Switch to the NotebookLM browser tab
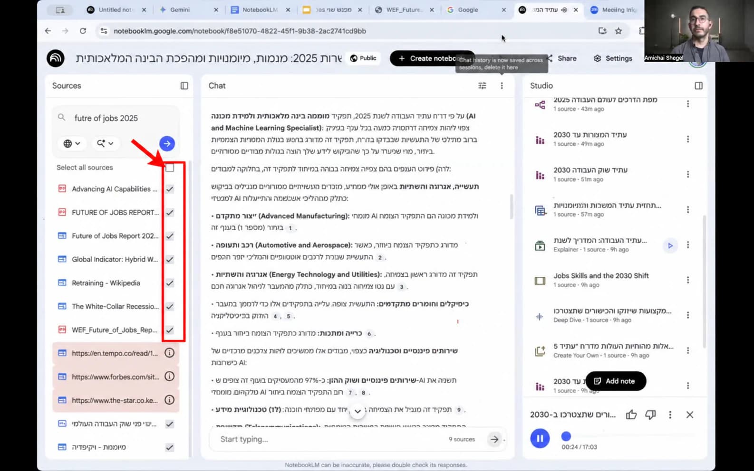Screen dimensions: 754x471 pos(261,9)
